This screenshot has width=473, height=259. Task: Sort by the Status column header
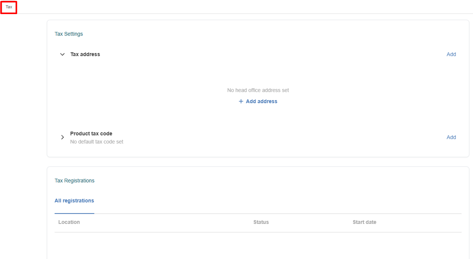[261, 222]
